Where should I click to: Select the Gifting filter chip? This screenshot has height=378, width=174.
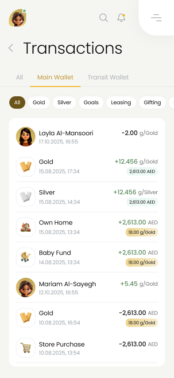point(152,102)
